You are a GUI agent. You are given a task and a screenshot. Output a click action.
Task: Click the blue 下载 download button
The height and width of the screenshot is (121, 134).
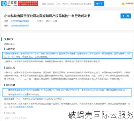[x=126, y=16]
